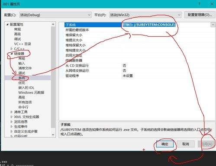216x166 pixels.
Task: Close the 001 属性页 dialog
Action: (x=212, y=4)
